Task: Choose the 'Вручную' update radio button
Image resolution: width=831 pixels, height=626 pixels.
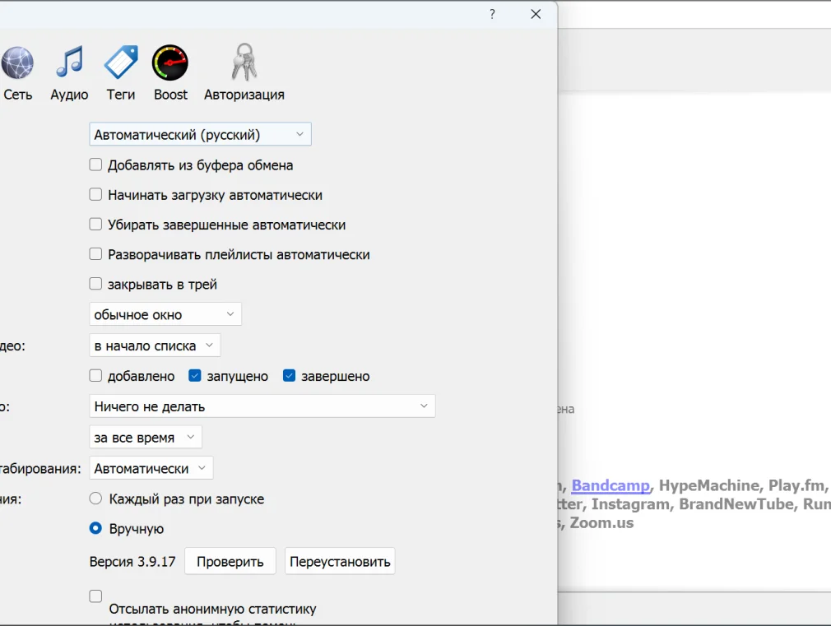Action: (x=96, y=528)
